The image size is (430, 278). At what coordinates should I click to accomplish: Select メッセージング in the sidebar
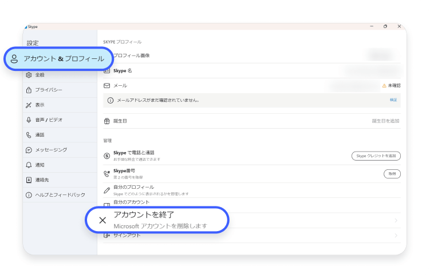60,150
